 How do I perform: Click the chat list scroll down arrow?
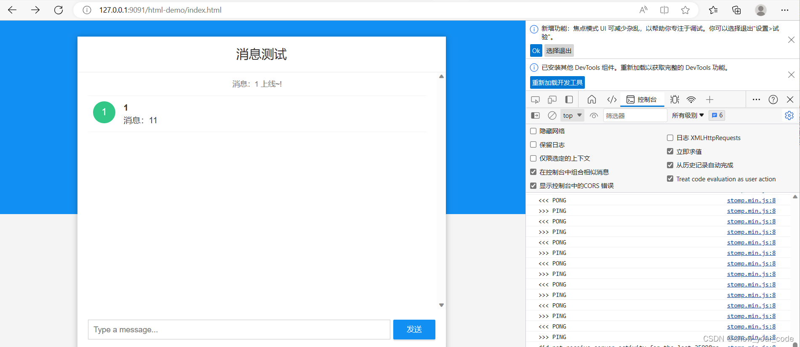(441, 305)
